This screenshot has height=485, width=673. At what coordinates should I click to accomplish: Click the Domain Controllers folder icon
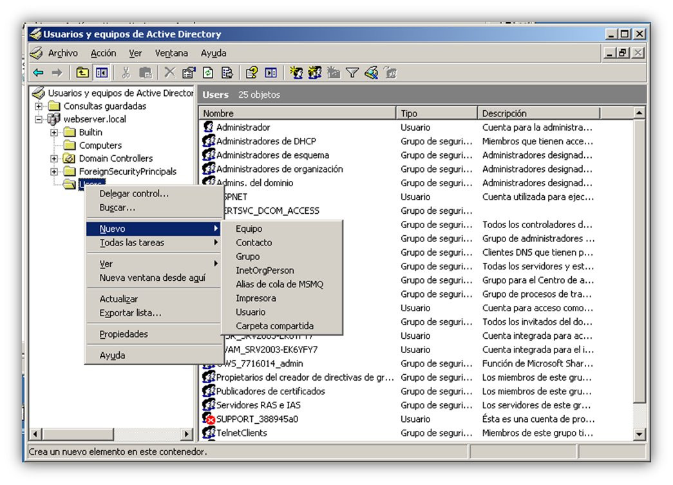click(x=69, y=158)
